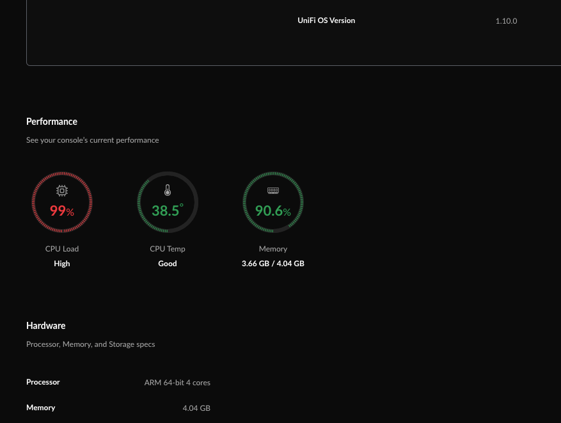The image size is (561, 423).
Task: Click the High status under CPU Load
Action: [62, 264]
